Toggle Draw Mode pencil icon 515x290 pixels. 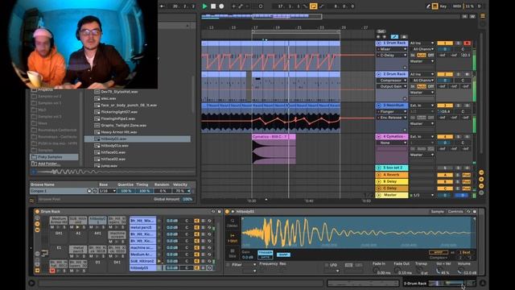coord(428,6)
